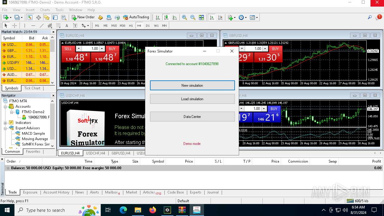This screenshot has width=384, height=216.
Task: Select the vertical line drawing tool
Action: (25, 25)
